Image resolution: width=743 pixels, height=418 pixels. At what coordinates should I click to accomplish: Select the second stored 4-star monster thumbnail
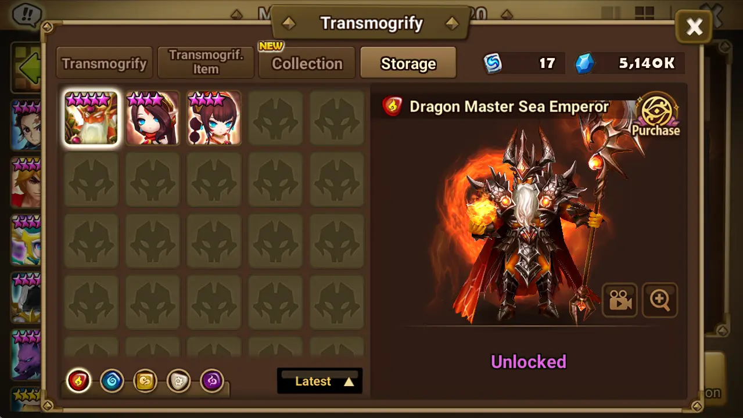pos(214,118)
